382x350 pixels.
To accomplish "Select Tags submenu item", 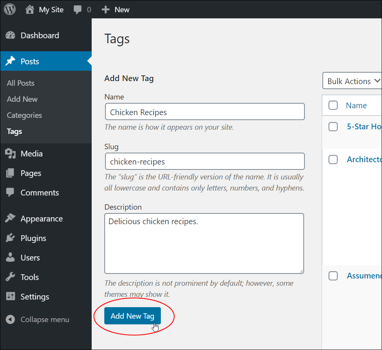I will point(15,132).
